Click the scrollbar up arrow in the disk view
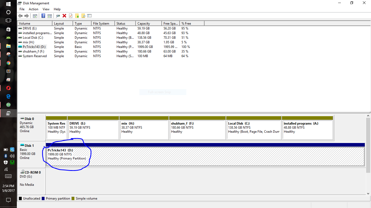Viewport: 371px width, 208px height. point(369,116)
